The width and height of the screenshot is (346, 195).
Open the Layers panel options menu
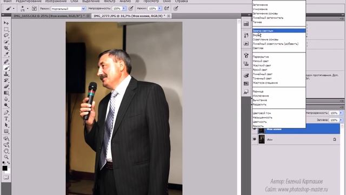(342, 107)
